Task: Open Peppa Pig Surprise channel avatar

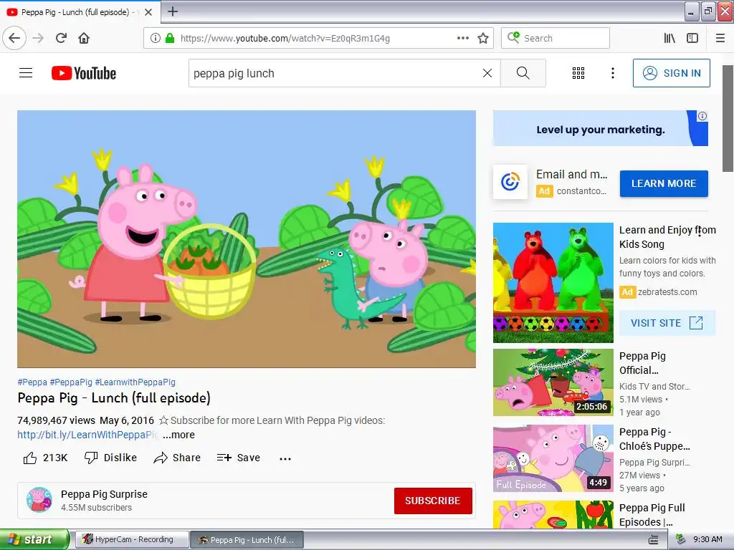Action: [x=39, y=500]
